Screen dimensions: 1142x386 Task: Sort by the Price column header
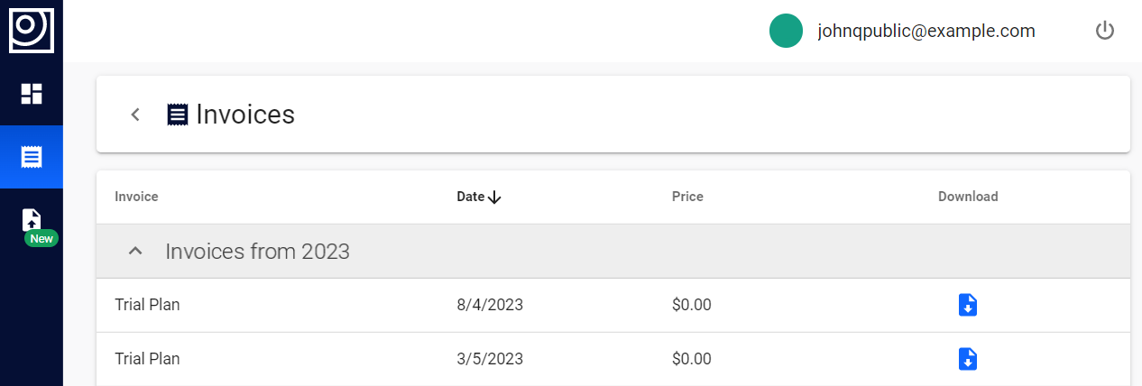click(x=687, y=197)
